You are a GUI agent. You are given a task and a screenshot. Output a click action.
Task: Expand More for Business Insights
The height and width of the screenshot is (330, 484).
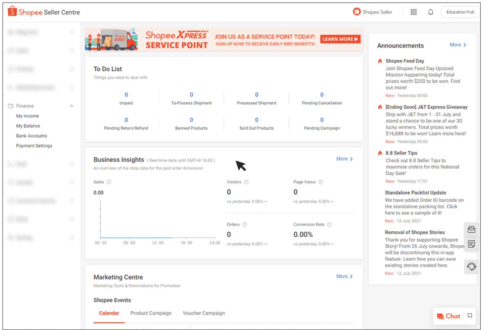point(344,158)
